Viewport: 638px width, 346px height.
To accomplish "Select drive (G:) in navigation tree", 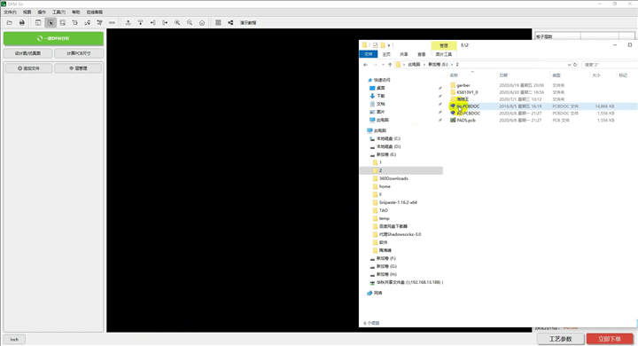I will (386, 266).
